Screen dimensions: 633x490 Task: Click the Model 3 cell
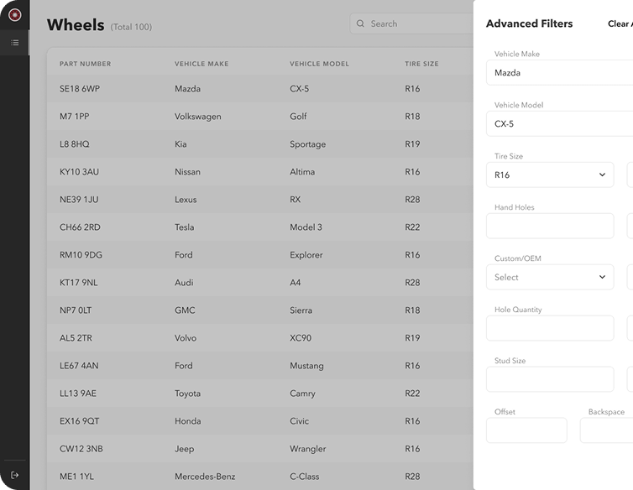coord(306,227)
